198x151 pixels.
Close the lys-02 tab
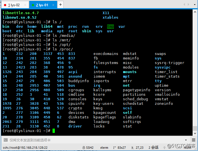pyautogui.click(x=25, y=5)
